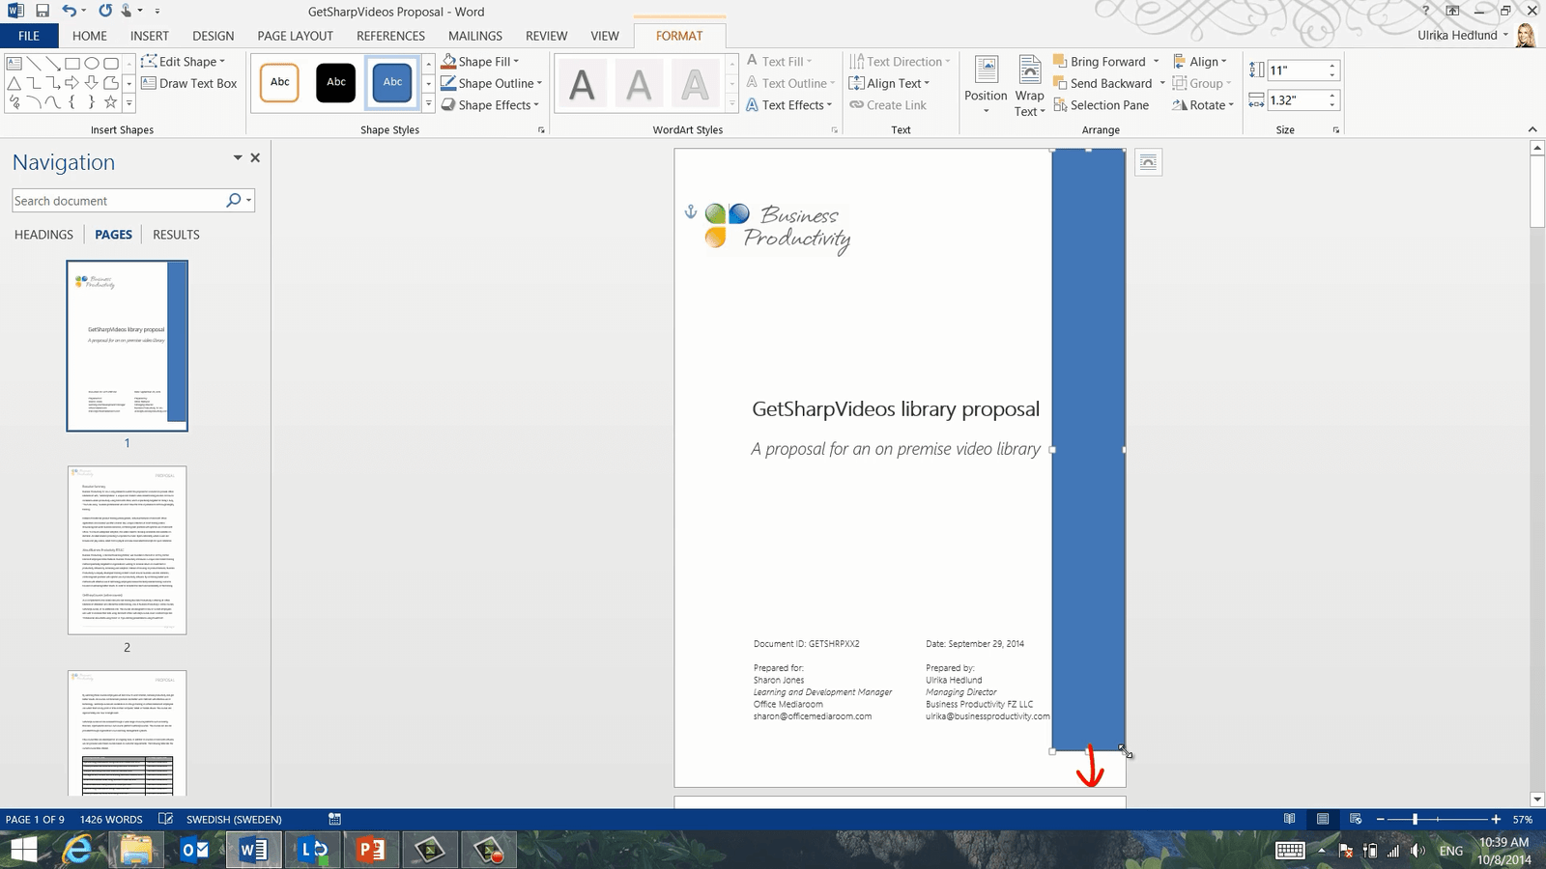Open the HEADINGS view in Navigation pane
This screenshot has height=869, width=1546.
tap(43, 235)
